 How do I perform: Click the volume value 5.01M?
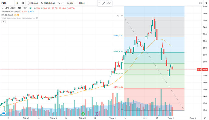pyautogui.click(x=25, y=12)
